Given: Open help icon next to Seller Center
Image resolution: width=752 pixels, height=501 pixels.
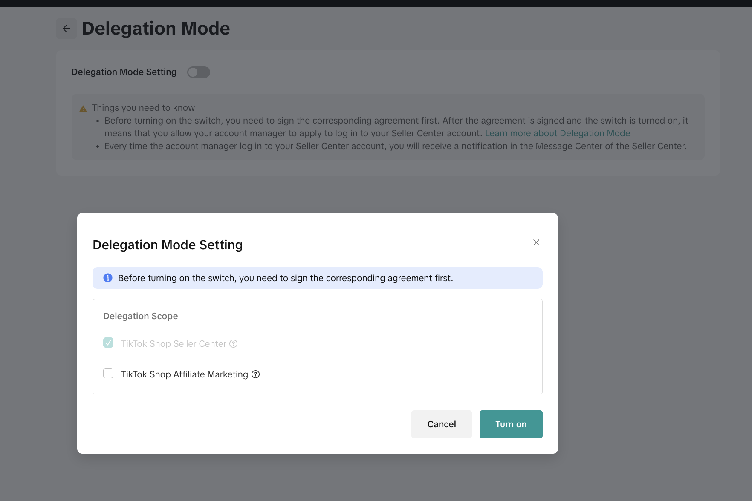Looking at the screenshot, I should point(234,344).
